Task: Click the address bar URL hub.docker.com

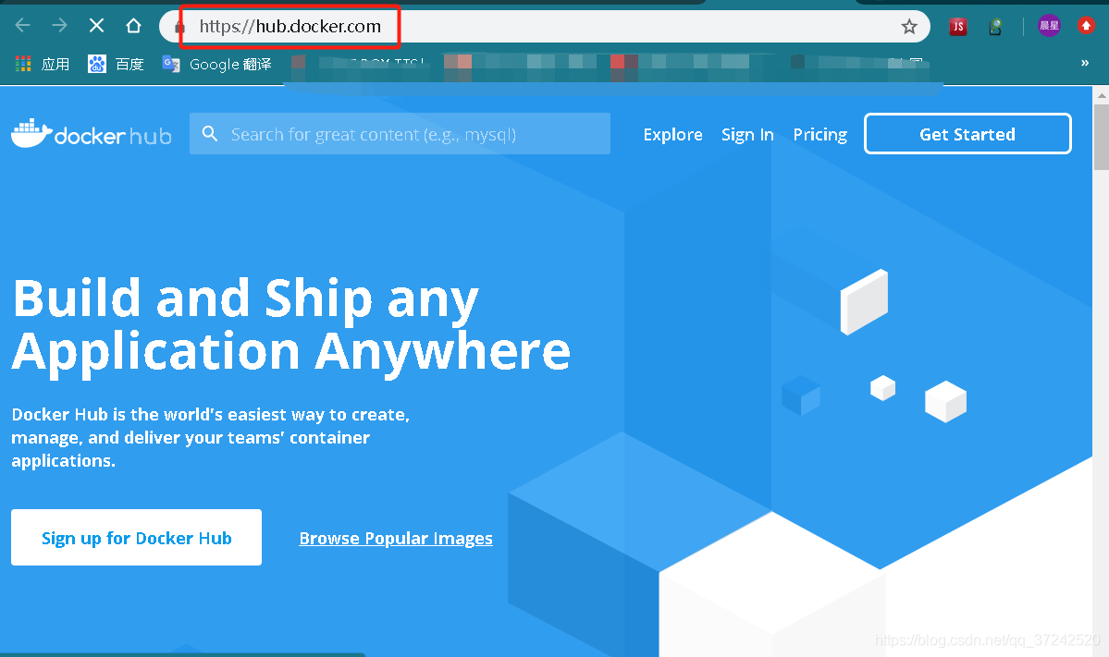Action: [290, 26]
